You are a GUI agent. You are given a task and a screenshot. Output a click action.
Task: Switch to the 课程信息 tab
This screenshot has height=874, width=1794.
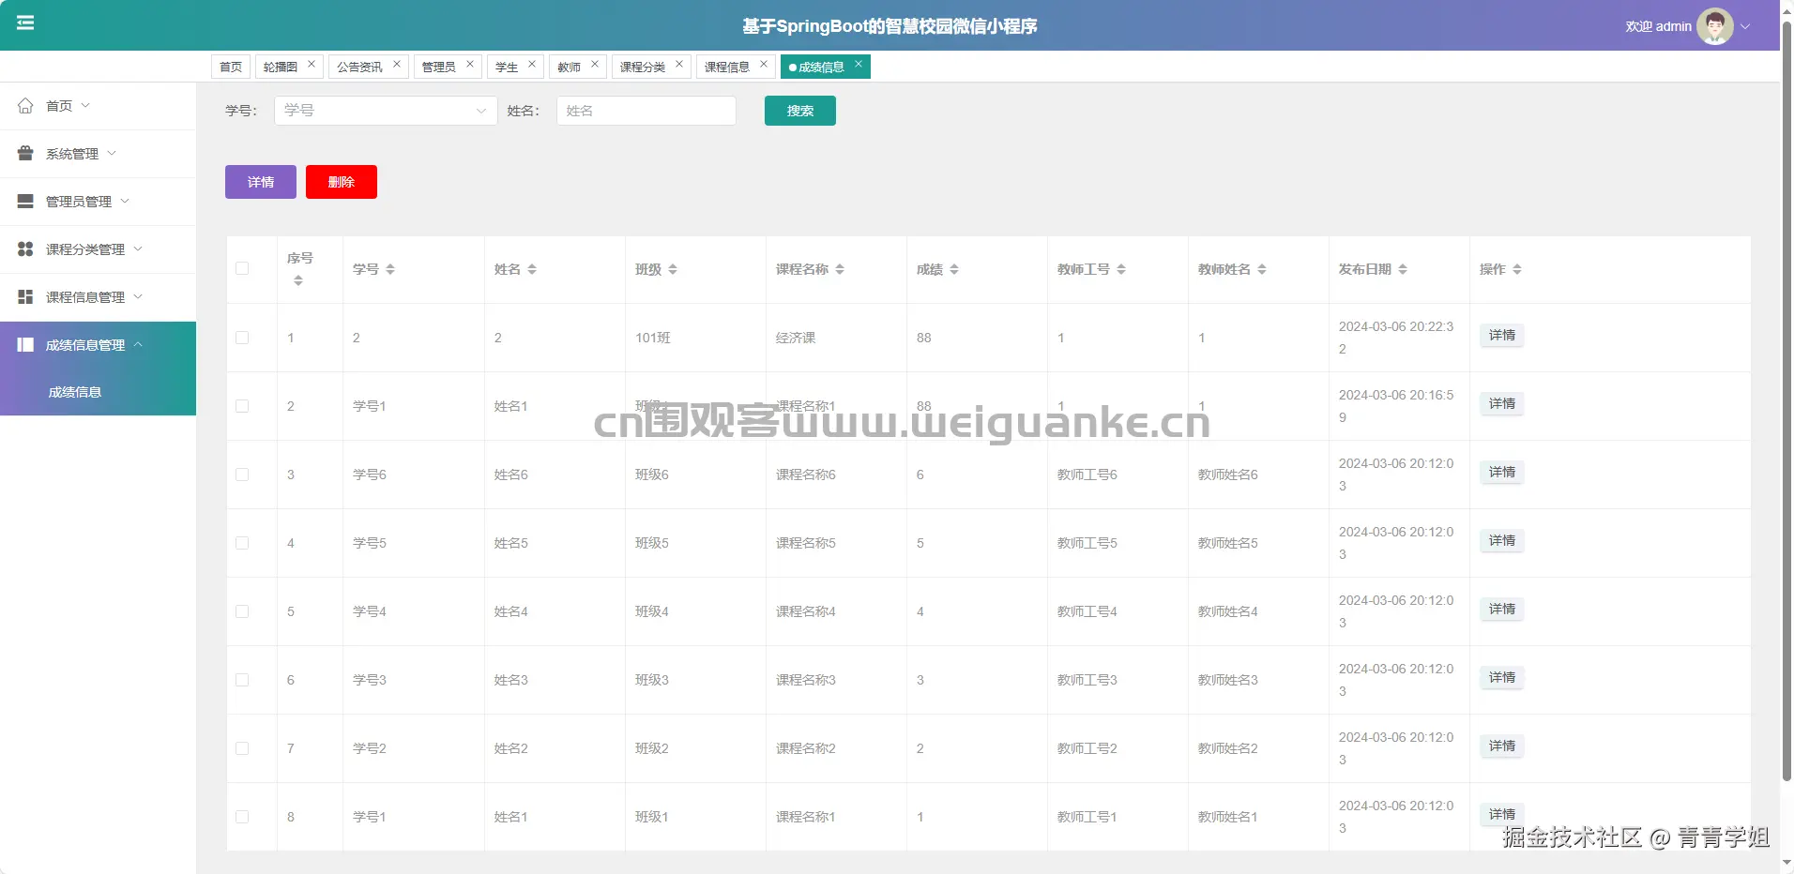[727, 67]
